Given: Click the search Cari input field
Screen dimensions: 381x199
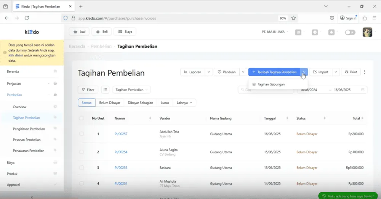Looking at the screenshot, I should click(x=266, y=90).
